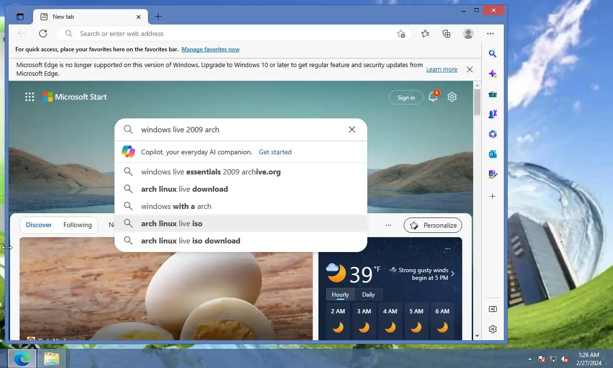Select suggestion arch linux live iso
Viewport: 613px width, 368px height.
241,223
